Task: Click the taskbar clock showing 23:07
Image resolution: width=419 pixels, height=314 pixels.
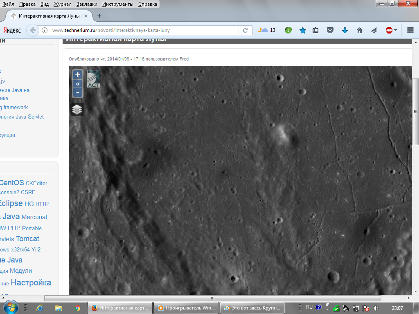Action: pyautogui.click(x=397, y=308)
